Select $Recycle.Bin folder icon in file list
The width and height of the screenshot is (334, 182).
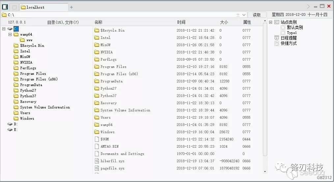point(97,30)
